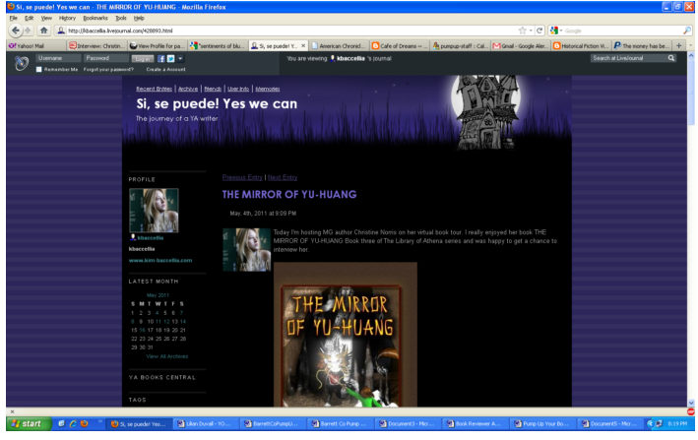Click the search magnifier in Google box

(x=687, y=31)
